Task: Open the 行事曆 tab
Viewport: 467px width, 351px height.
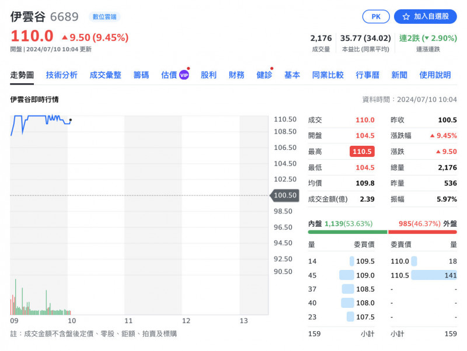Action: (368, 75)
